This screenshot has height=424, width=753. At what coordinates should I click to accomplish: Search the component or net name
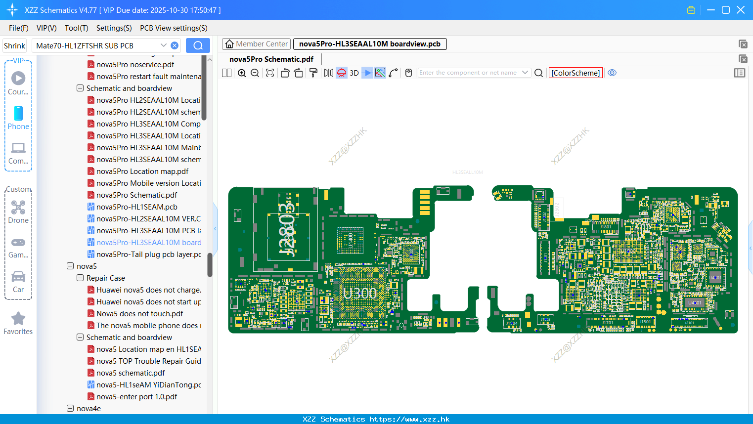click(x=539, y=73)
